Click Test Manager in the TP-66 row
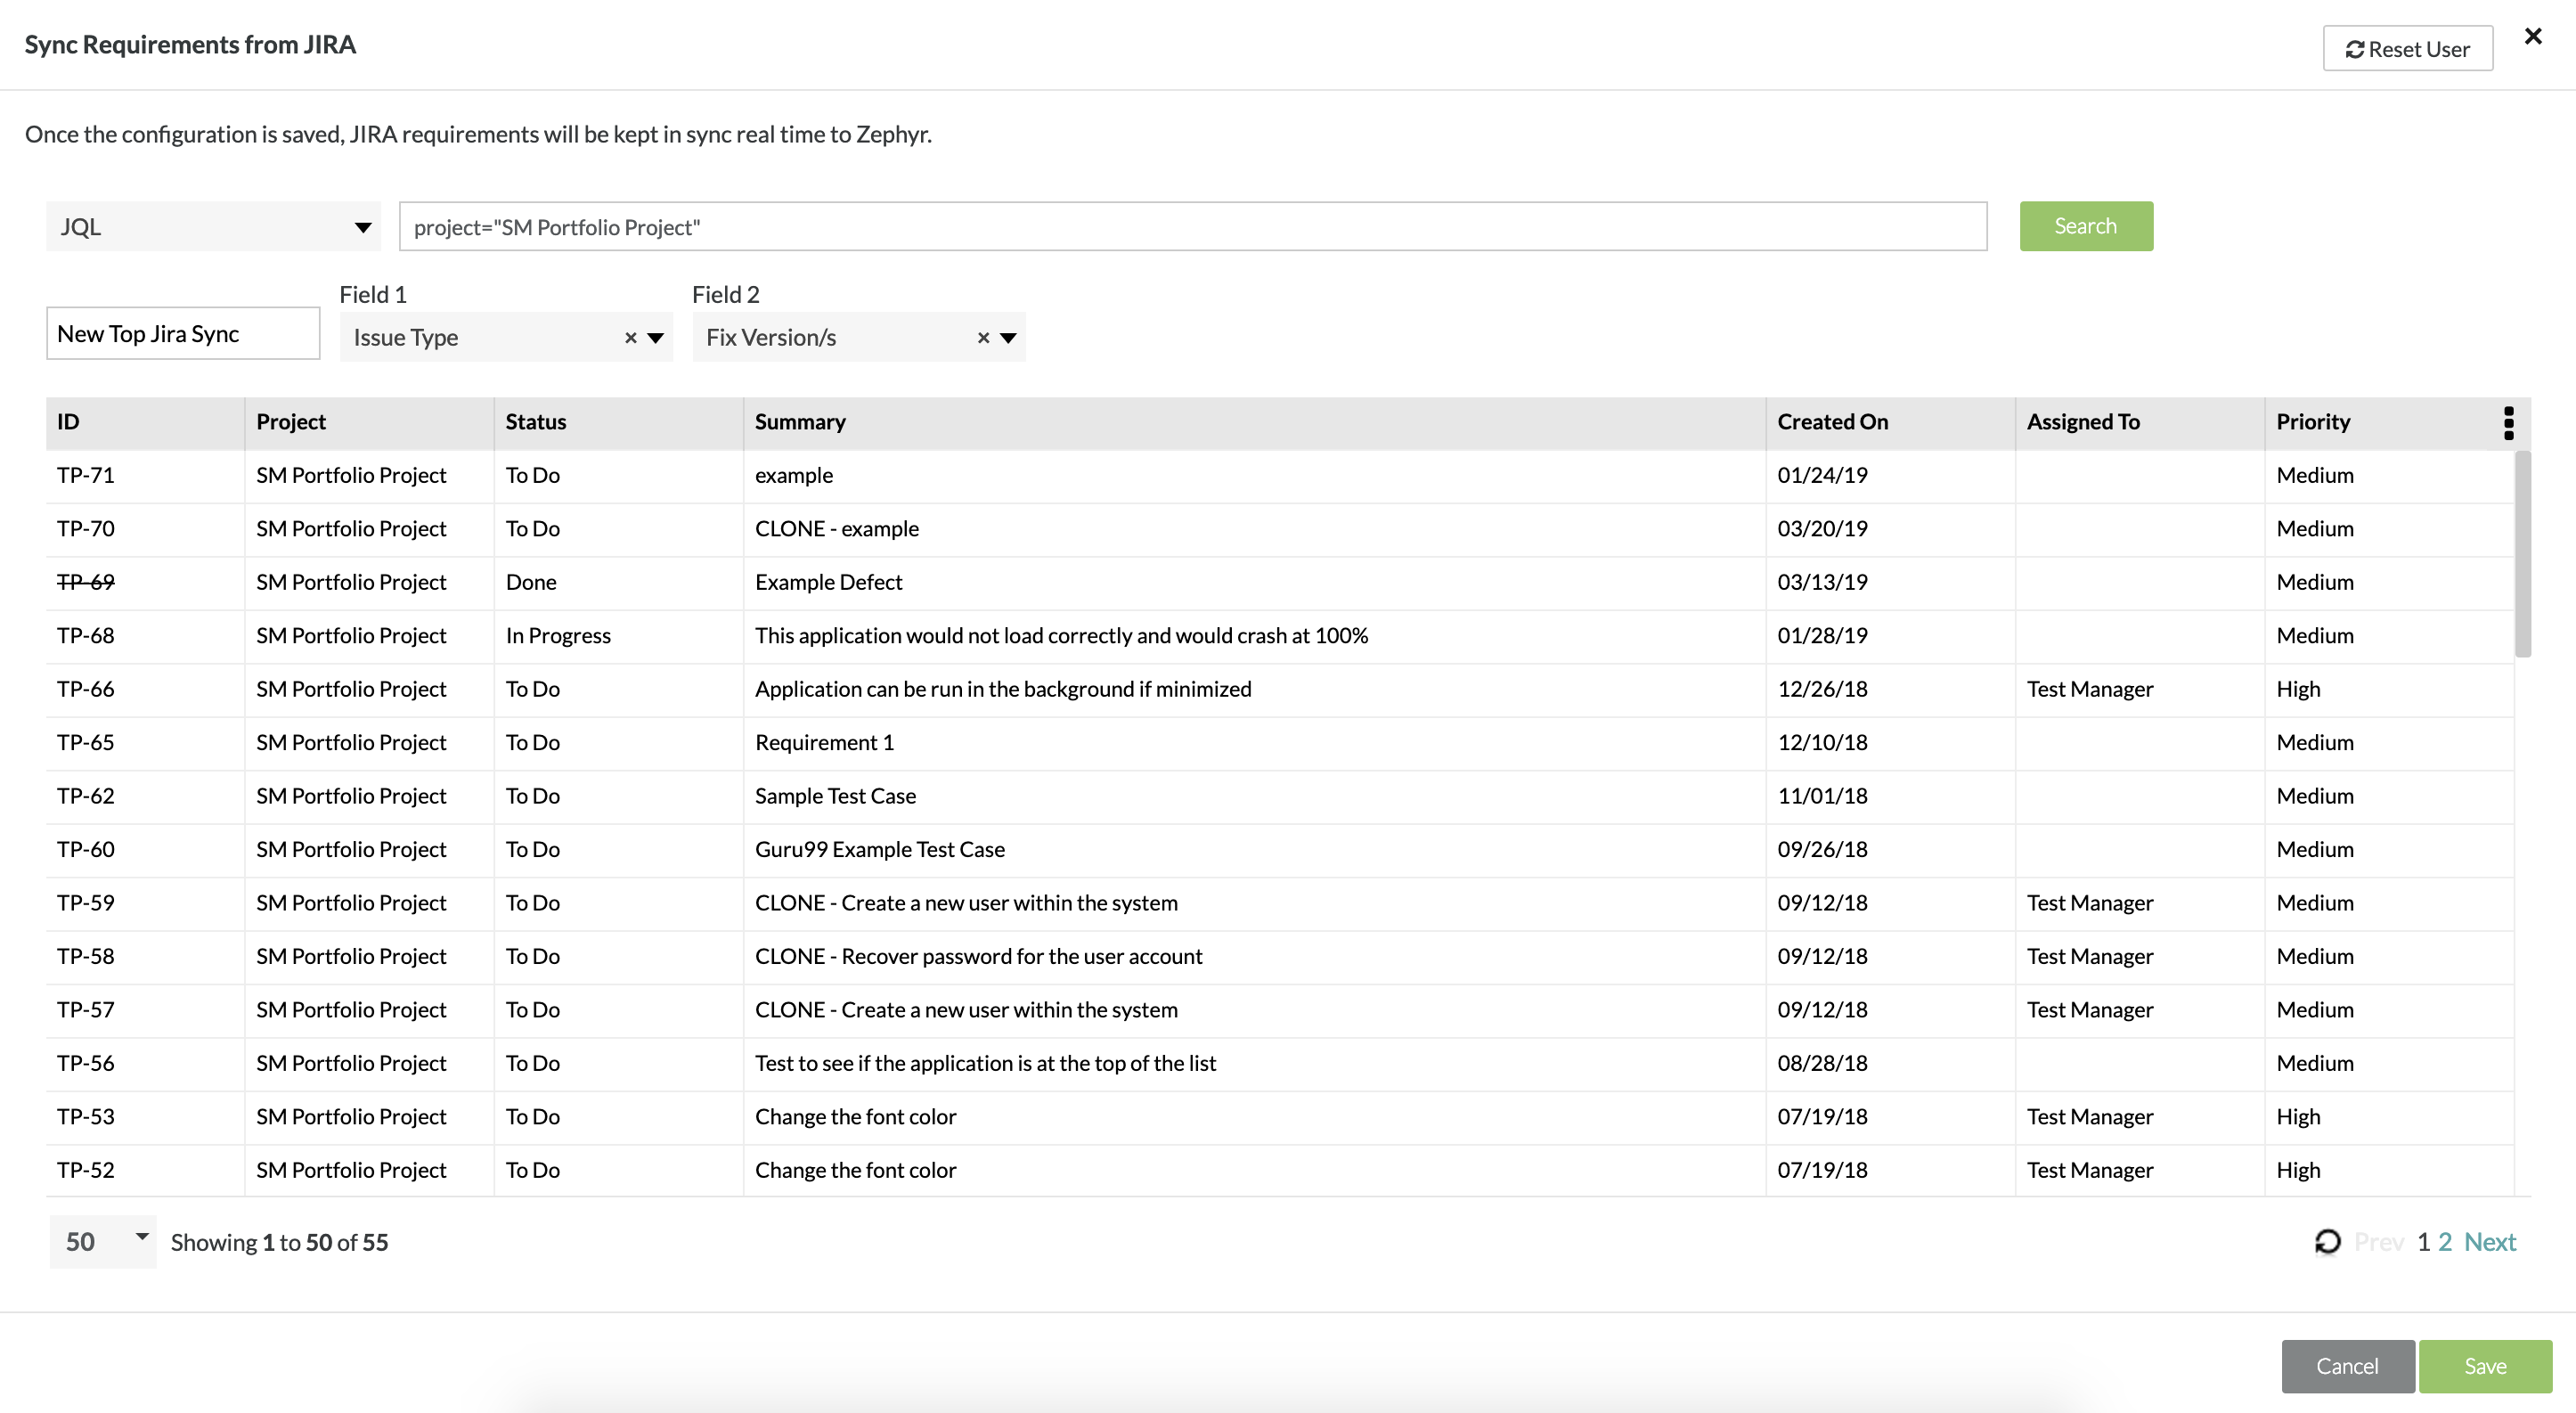2576x1413 pixels. coord(2090,689)
